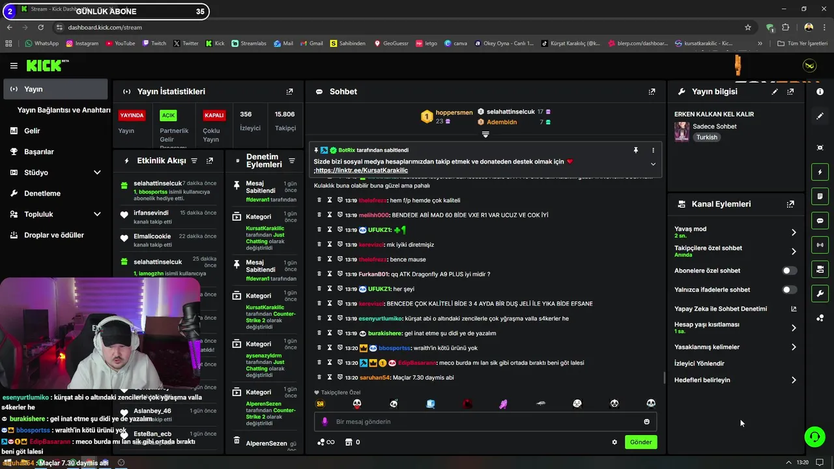Image resolution: width=834 pixels, height=469 pixels.
Task: Toggle Yalnızca ifadelerle sohbet switch
Action: [789, 290]
